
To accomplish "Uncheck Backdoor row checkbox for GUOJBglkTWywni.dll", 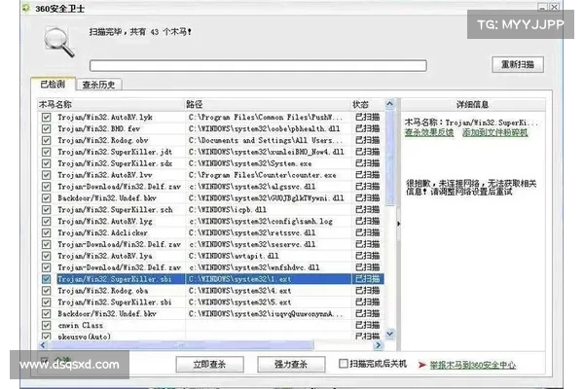I will coord(46,198).
